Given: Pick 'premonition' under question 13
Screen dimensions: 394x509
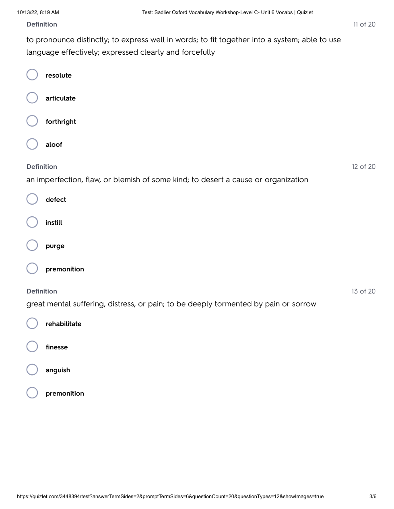Looking at the screenshot, I should click(x=32, y=393).
